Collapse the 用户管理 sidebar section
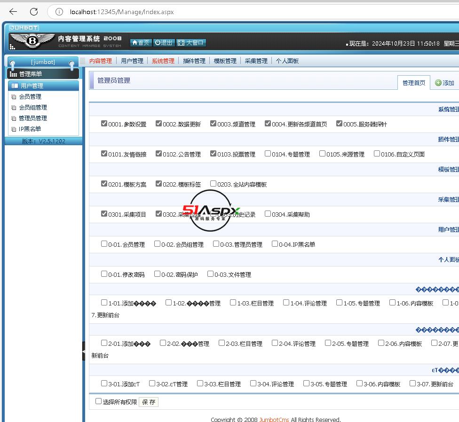This screenshot has height=422, width=459. (x=32, y=86)
